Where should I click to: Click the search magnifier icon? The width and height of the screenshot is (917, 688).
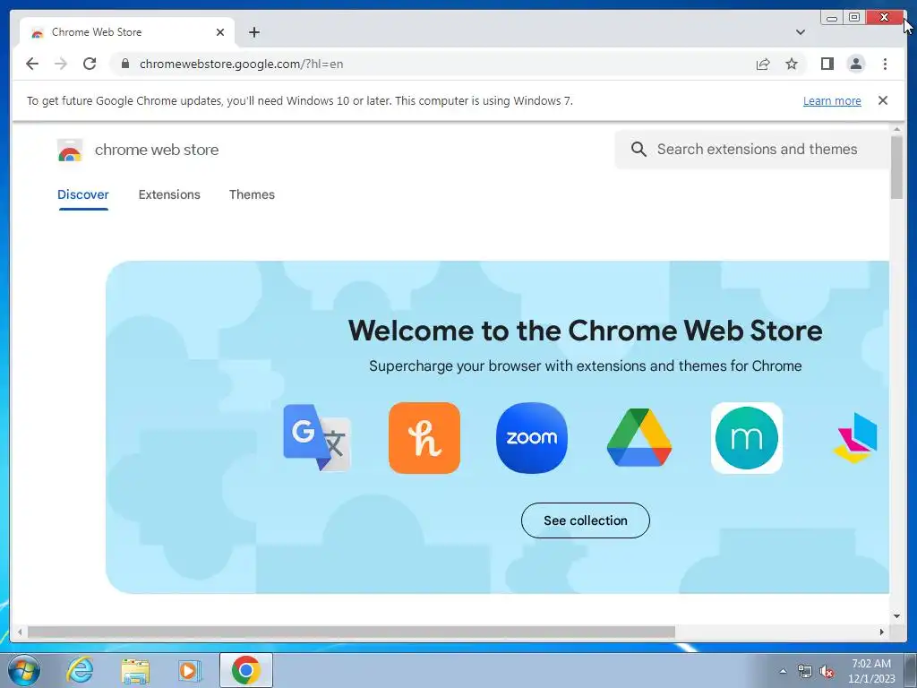638,150
